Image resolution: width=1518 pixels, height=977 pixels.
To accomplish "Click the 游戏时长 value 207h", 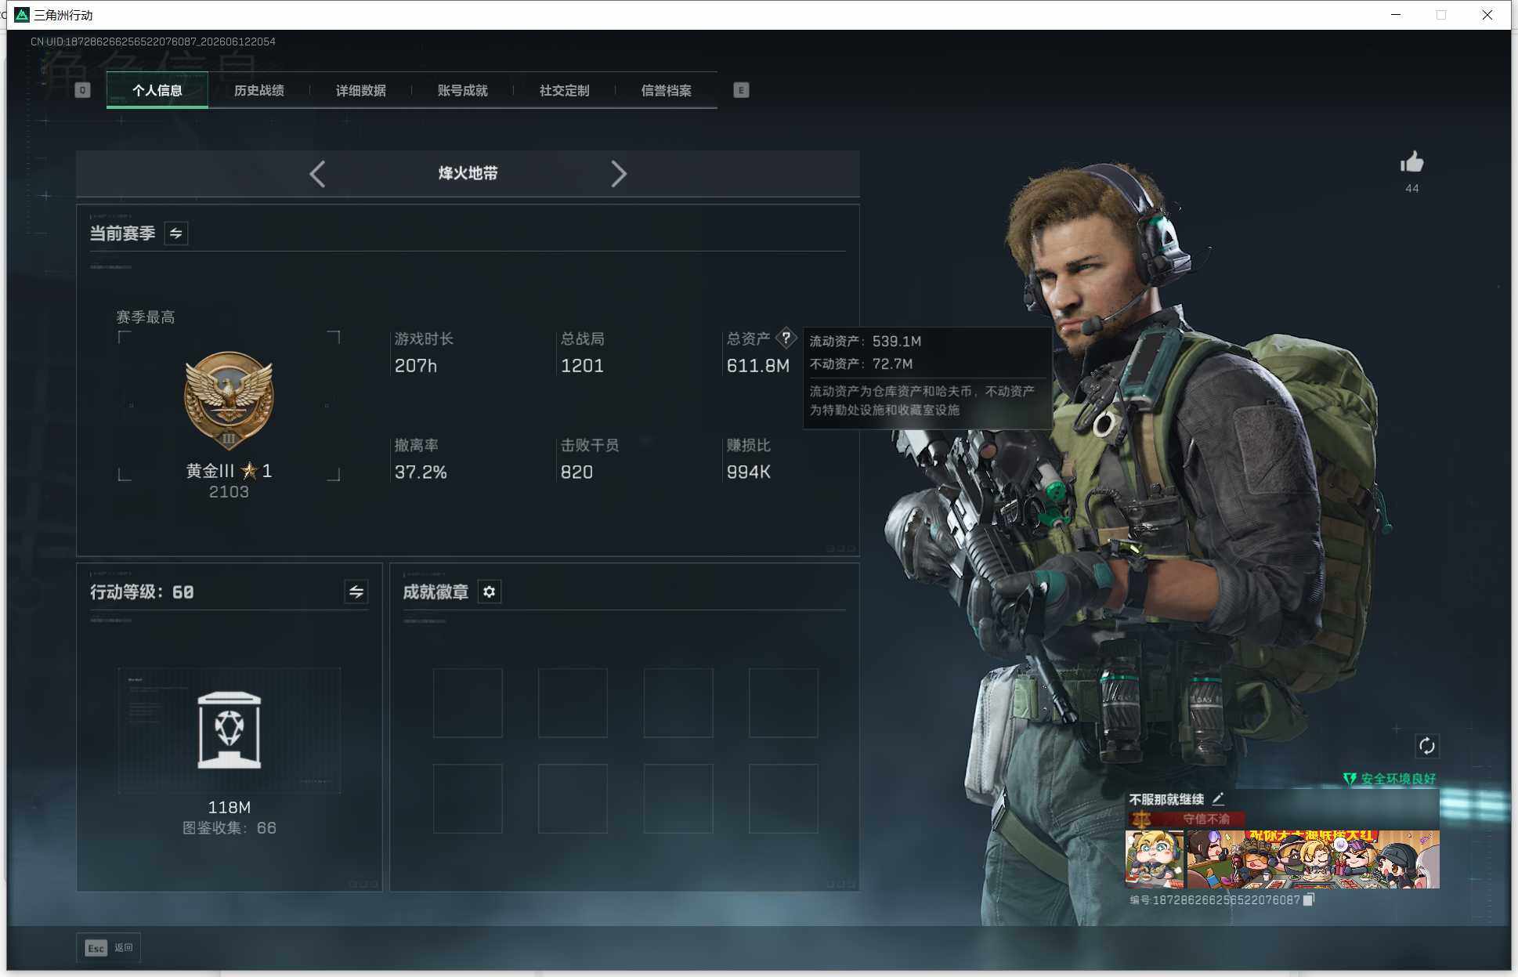I will click(416, 366).
